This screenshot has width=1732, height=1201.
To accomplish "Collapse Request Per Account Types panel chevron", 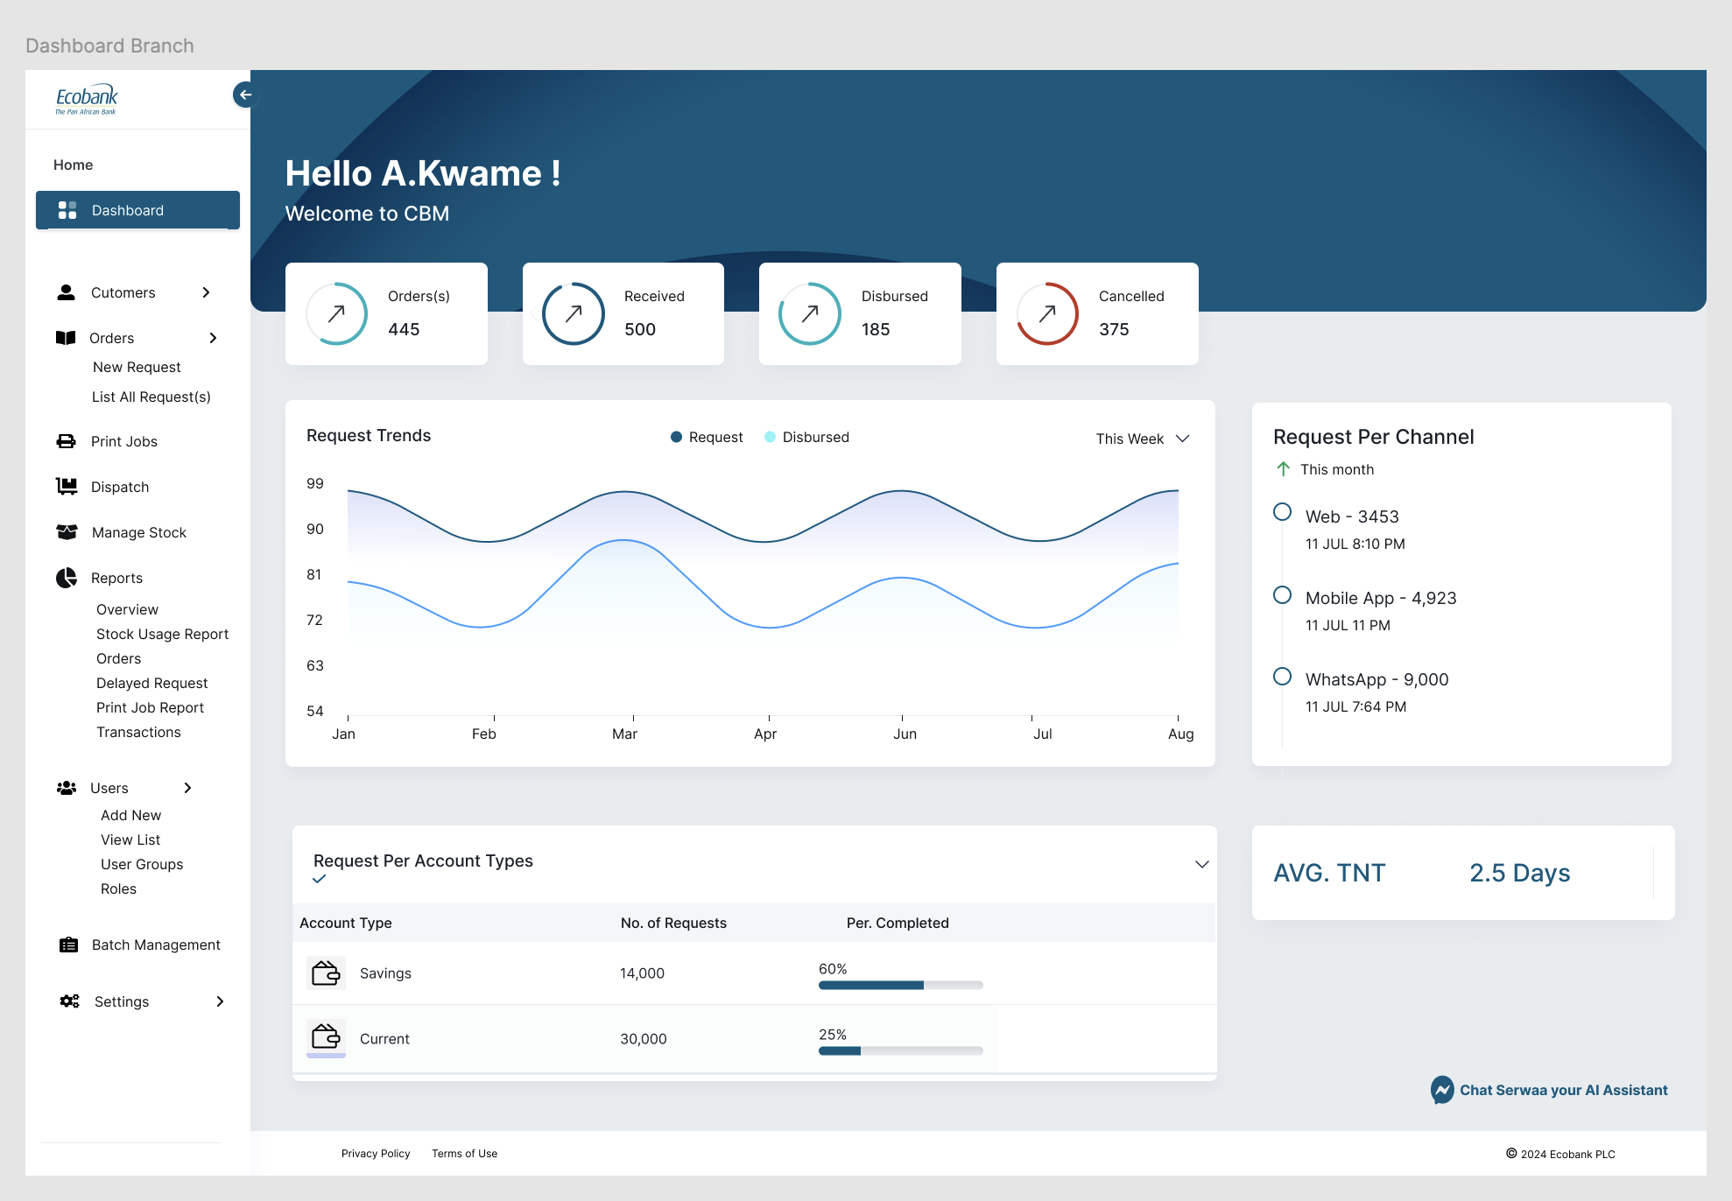I will pyautogui.click(x=1201, y=864).
